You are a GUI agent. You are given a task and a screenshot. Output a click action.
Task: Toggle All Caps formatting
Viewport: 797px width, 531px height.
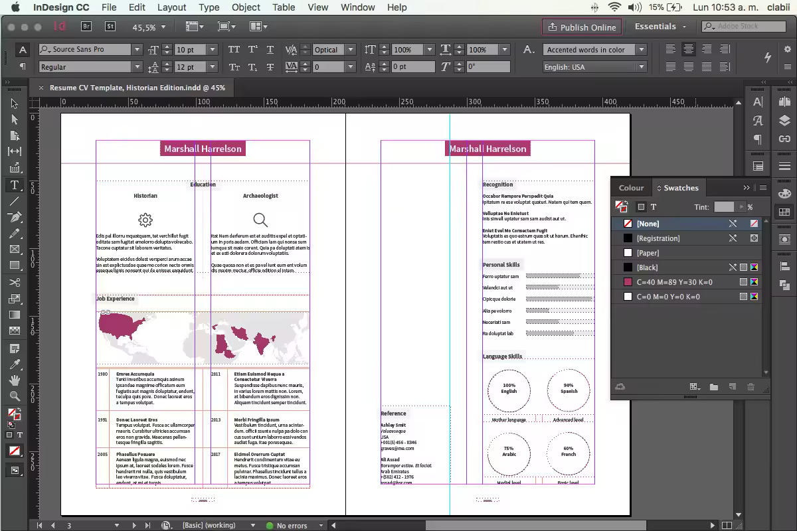[x=234, y=50]
